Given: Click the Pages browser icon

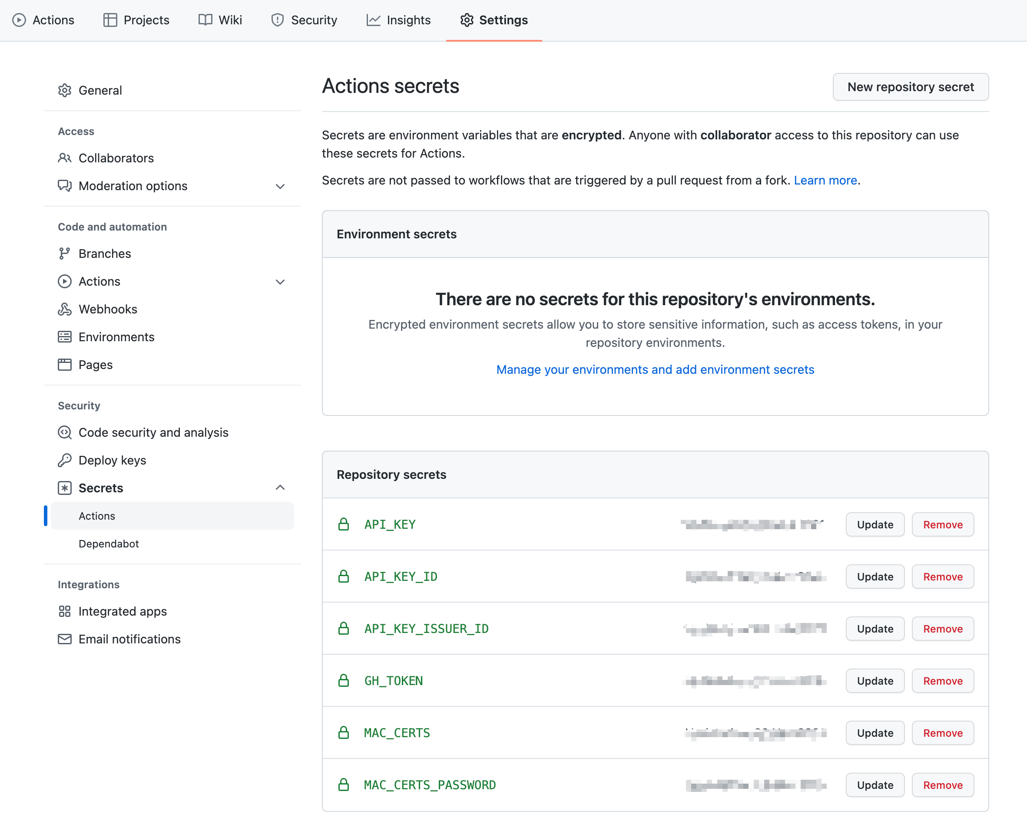Looking at the screenshot, I should click(x=65, y=365).
